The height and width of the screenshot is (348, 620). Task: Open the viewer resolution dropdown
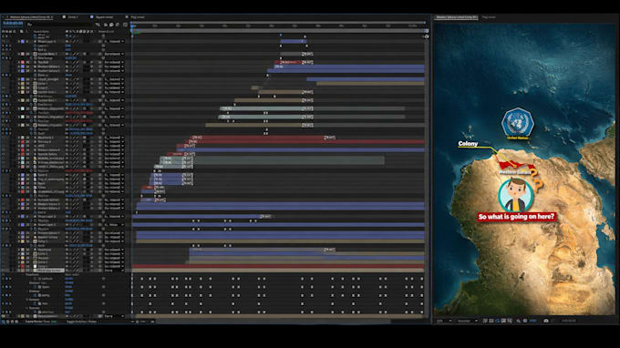(468, 321)
